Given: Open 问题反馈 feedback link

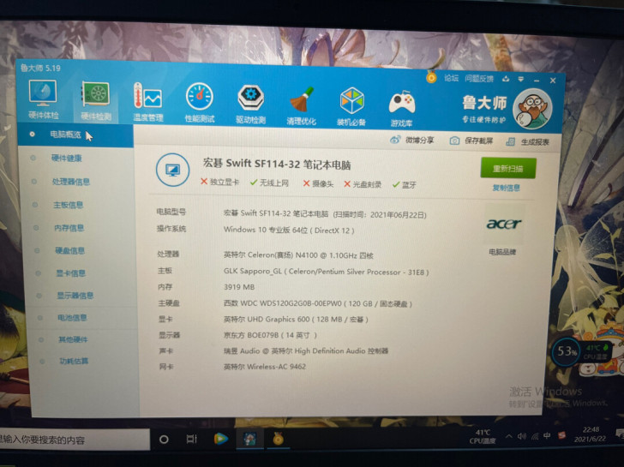Looking at the screenshot, I should 479,79.
